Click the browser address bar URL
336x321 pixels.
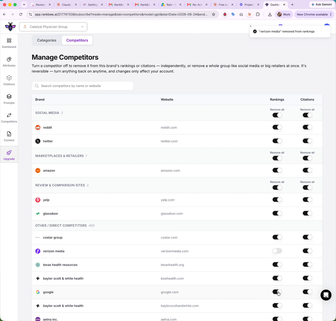(121, 14)
